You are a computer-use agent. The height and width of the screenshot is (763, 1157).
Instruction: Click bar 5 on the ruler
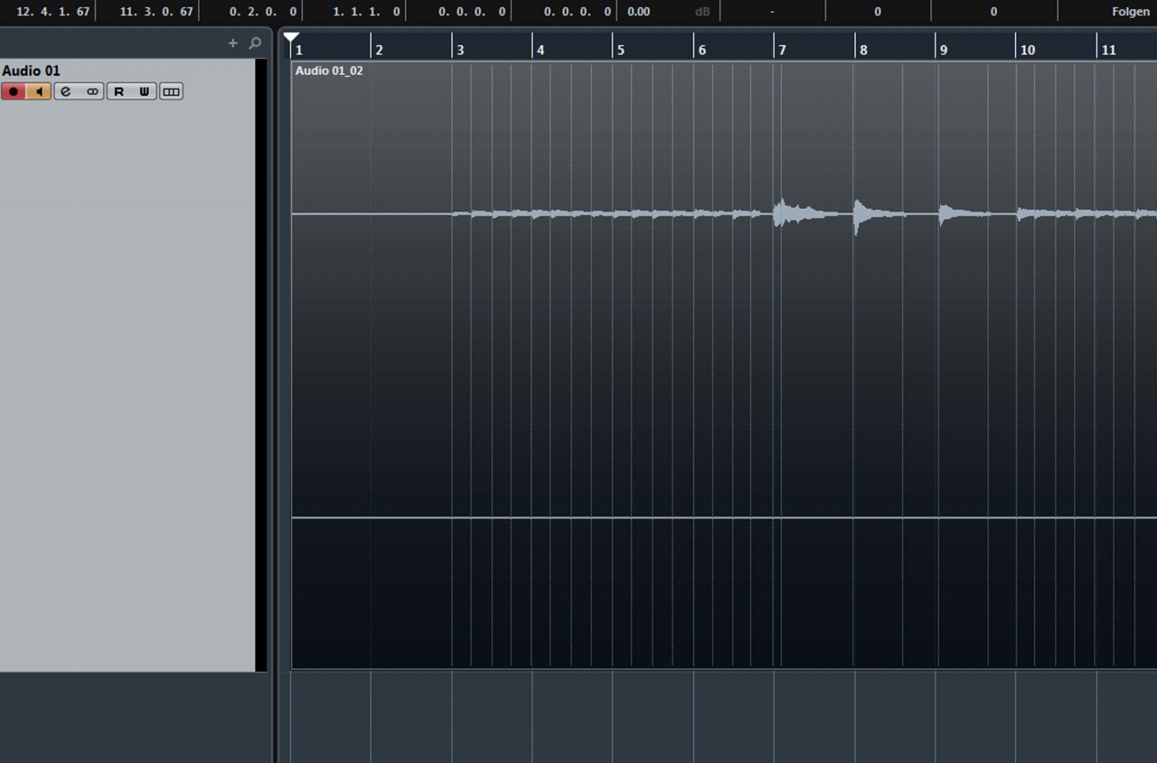(x=621, y=50)
